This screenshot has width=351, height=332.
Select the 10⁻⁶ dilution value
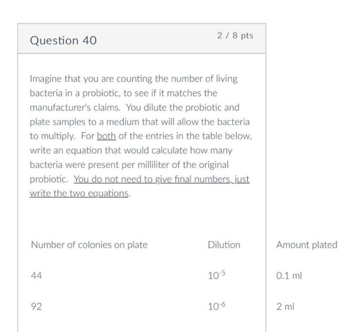point(215,306)
